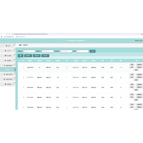Click the first search text input field
Viewport: 143px width, 143px height.
pyautogui.click(x=29, y=51)
